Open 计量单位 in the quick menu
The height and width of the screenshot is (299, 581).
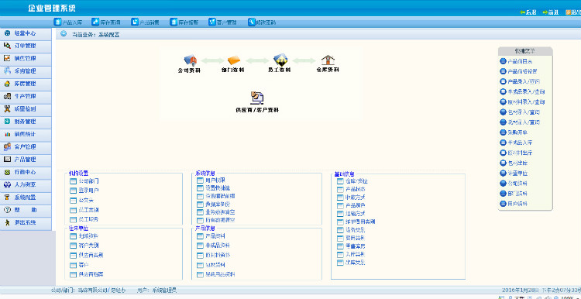coord(517,173)
